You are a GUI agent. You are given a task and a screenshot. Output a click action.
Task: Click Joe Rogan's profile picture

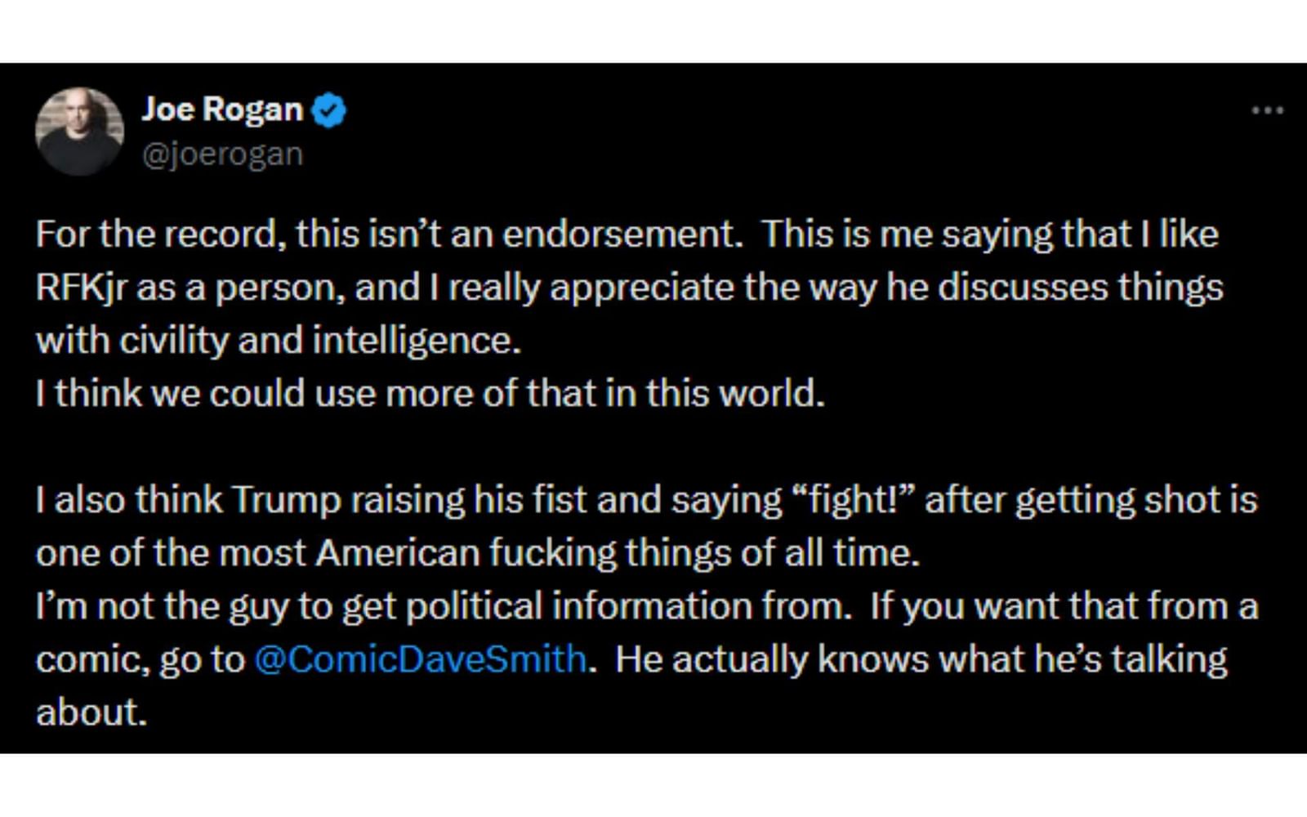coord(78,127)
